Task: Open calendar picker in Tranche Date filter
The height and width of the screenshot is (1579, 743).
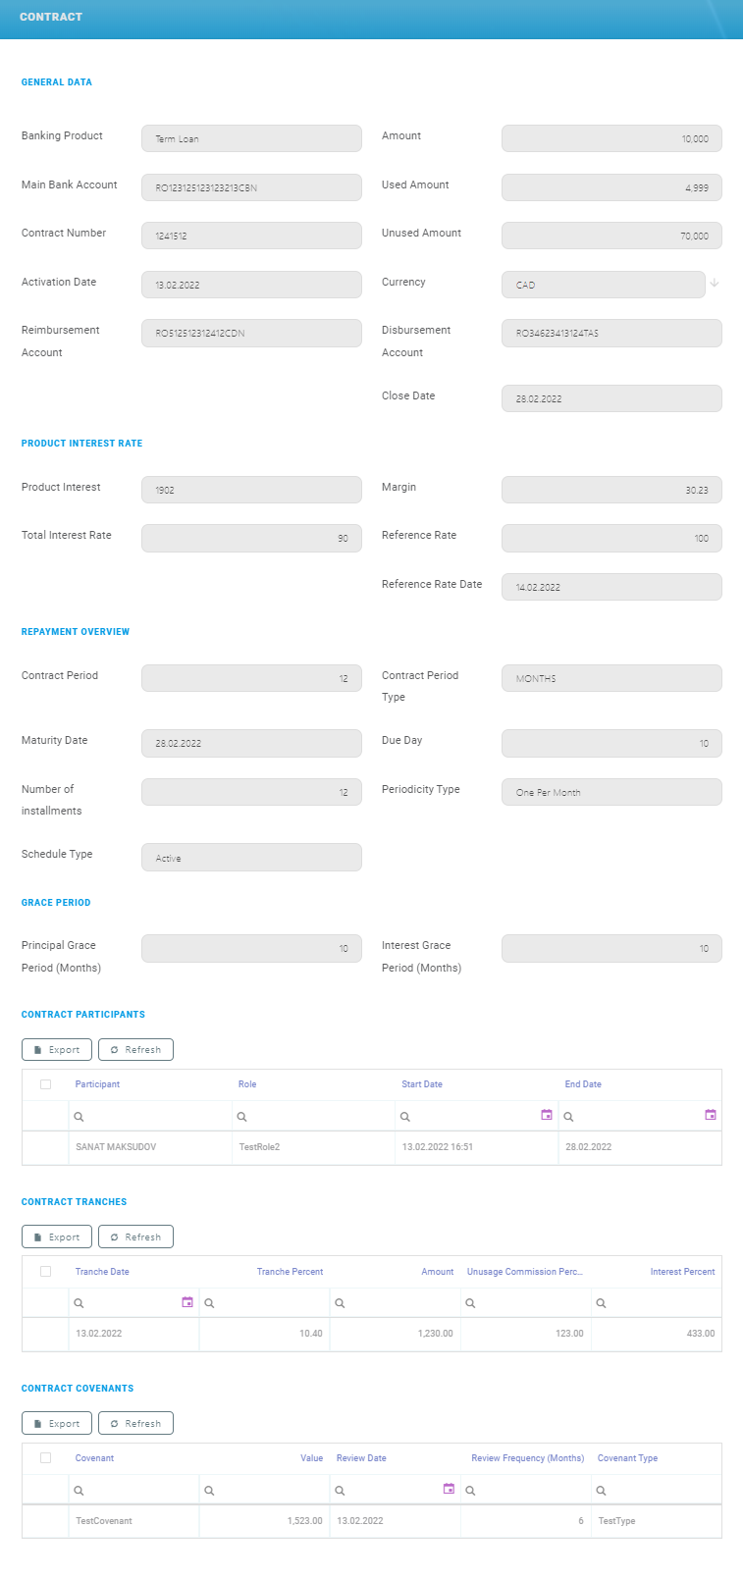Action: coord(187,1302)
